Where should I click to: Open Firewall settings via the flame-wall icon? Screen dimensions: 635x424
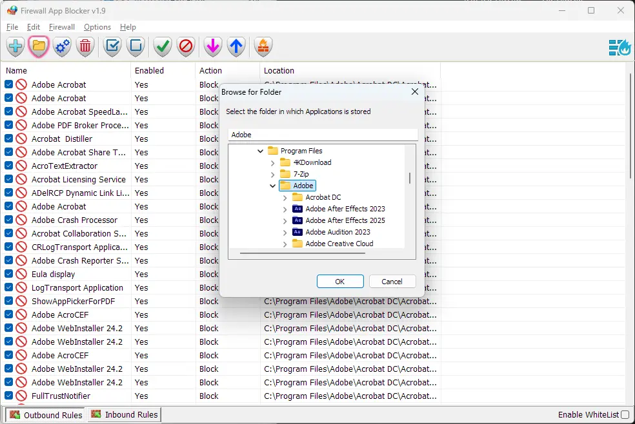pos(263,46)
